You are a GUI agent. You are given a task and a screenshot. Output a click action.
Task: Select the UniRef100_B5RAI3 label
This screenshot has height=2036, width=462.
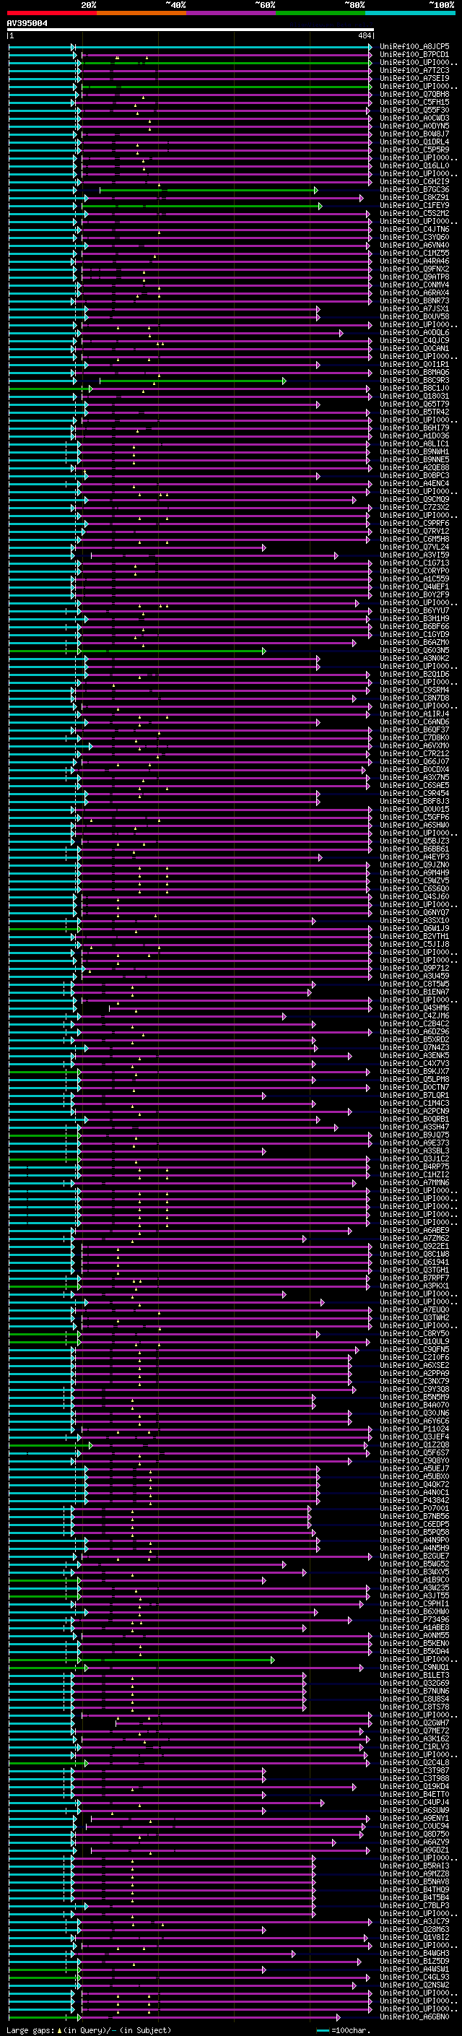[x=414, y=1866]
